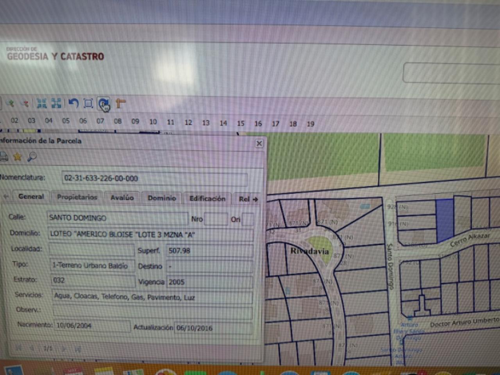The width and height of the screenshot is (500, 375).
Task: Select department 10 in number row
Action: [x=153, y=122]
